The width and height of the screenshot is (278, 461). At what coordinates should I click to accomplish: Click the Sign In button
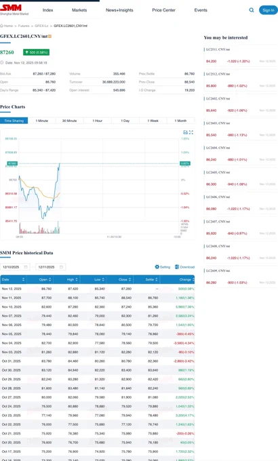(x=269, y=10)
